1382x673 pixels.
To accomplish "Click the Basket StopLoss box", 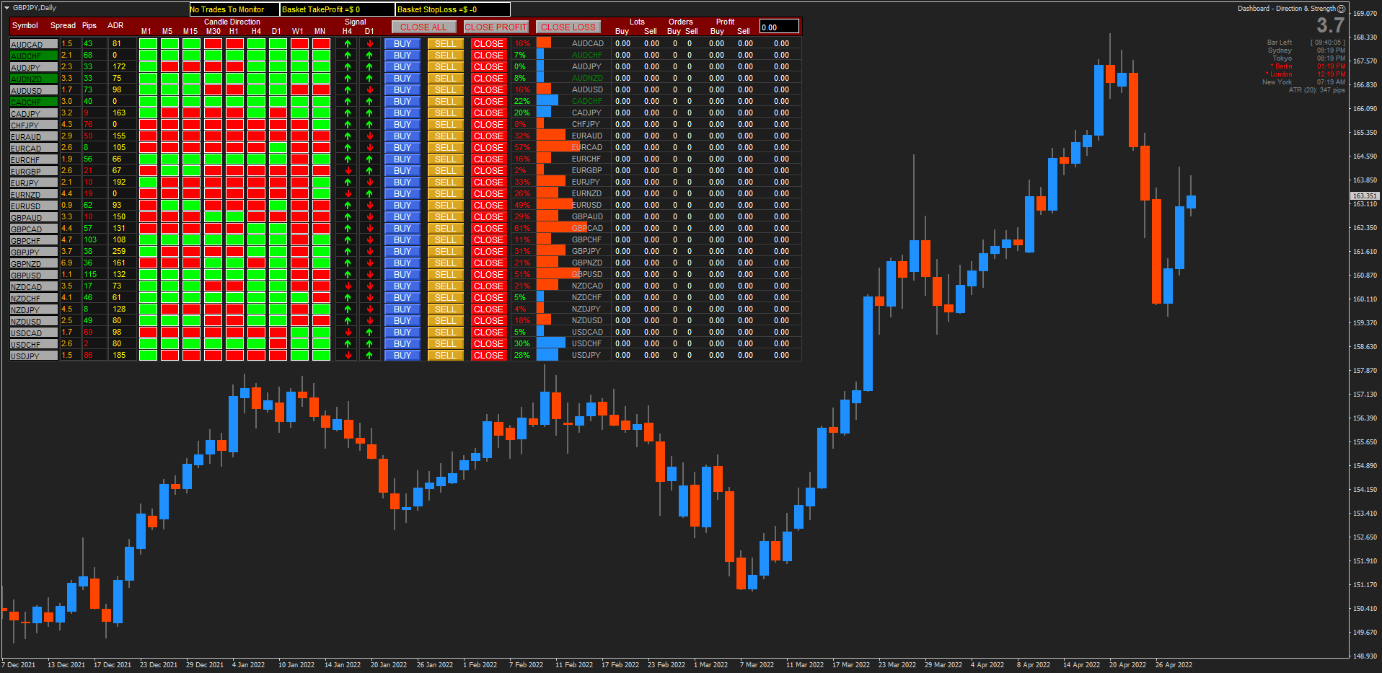I will coord(453,9).
